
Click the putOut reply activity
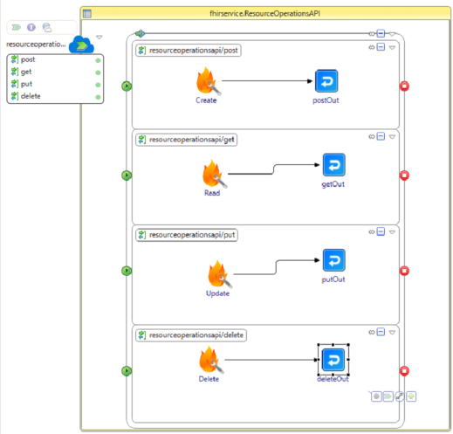[334, 260]
